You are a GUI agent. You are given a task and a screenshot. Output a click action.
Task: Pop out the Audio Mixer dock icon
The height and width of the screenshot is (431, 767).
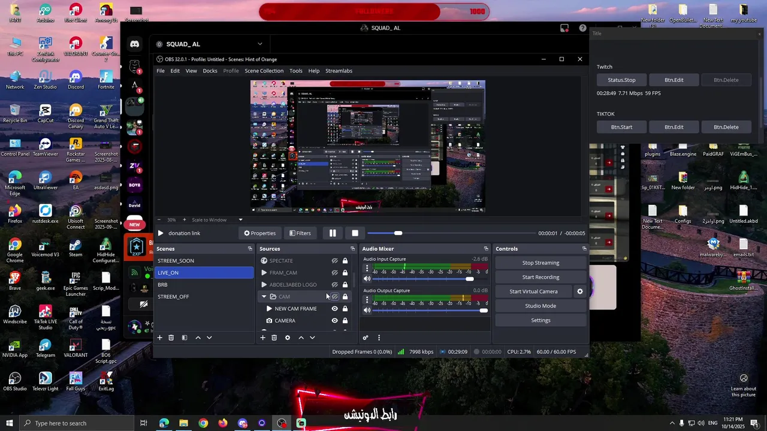coord(486,248)
